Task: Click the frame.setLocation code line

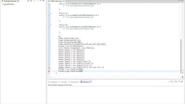Action: click(x=70, y=42)
